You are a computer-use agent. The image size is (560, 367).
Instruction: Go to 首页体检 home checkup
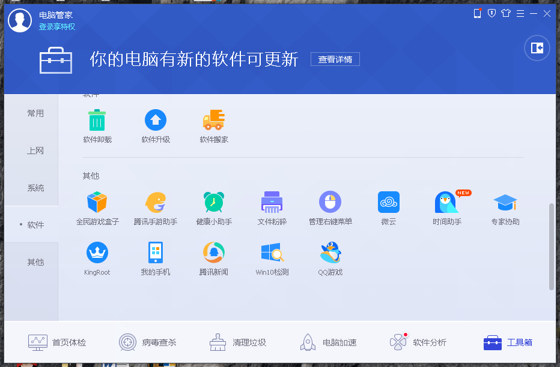pyautogui.click(x=57, y=342)
